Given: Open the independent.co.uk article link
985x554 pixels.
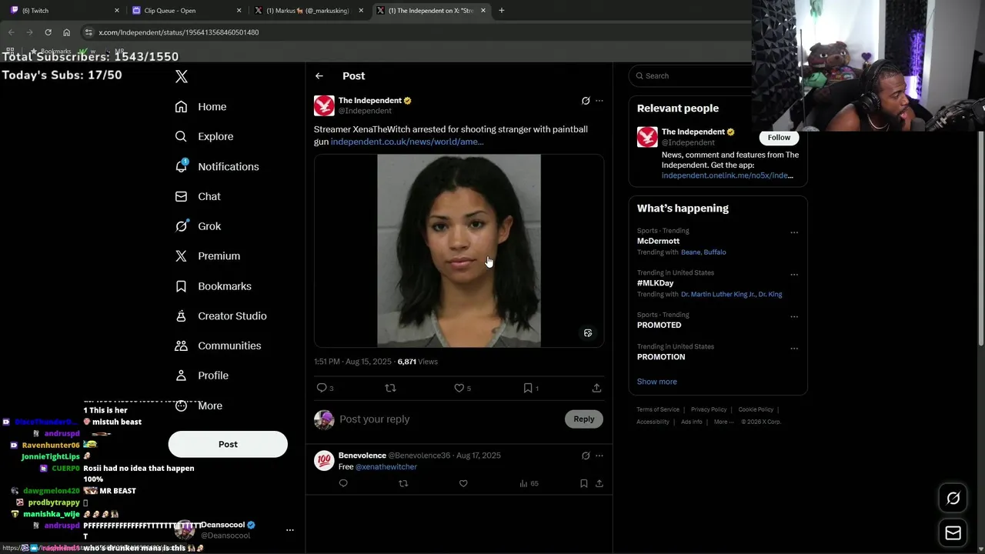Looking at the screenshot, I should pyautogui.click(x=407, y=142).
